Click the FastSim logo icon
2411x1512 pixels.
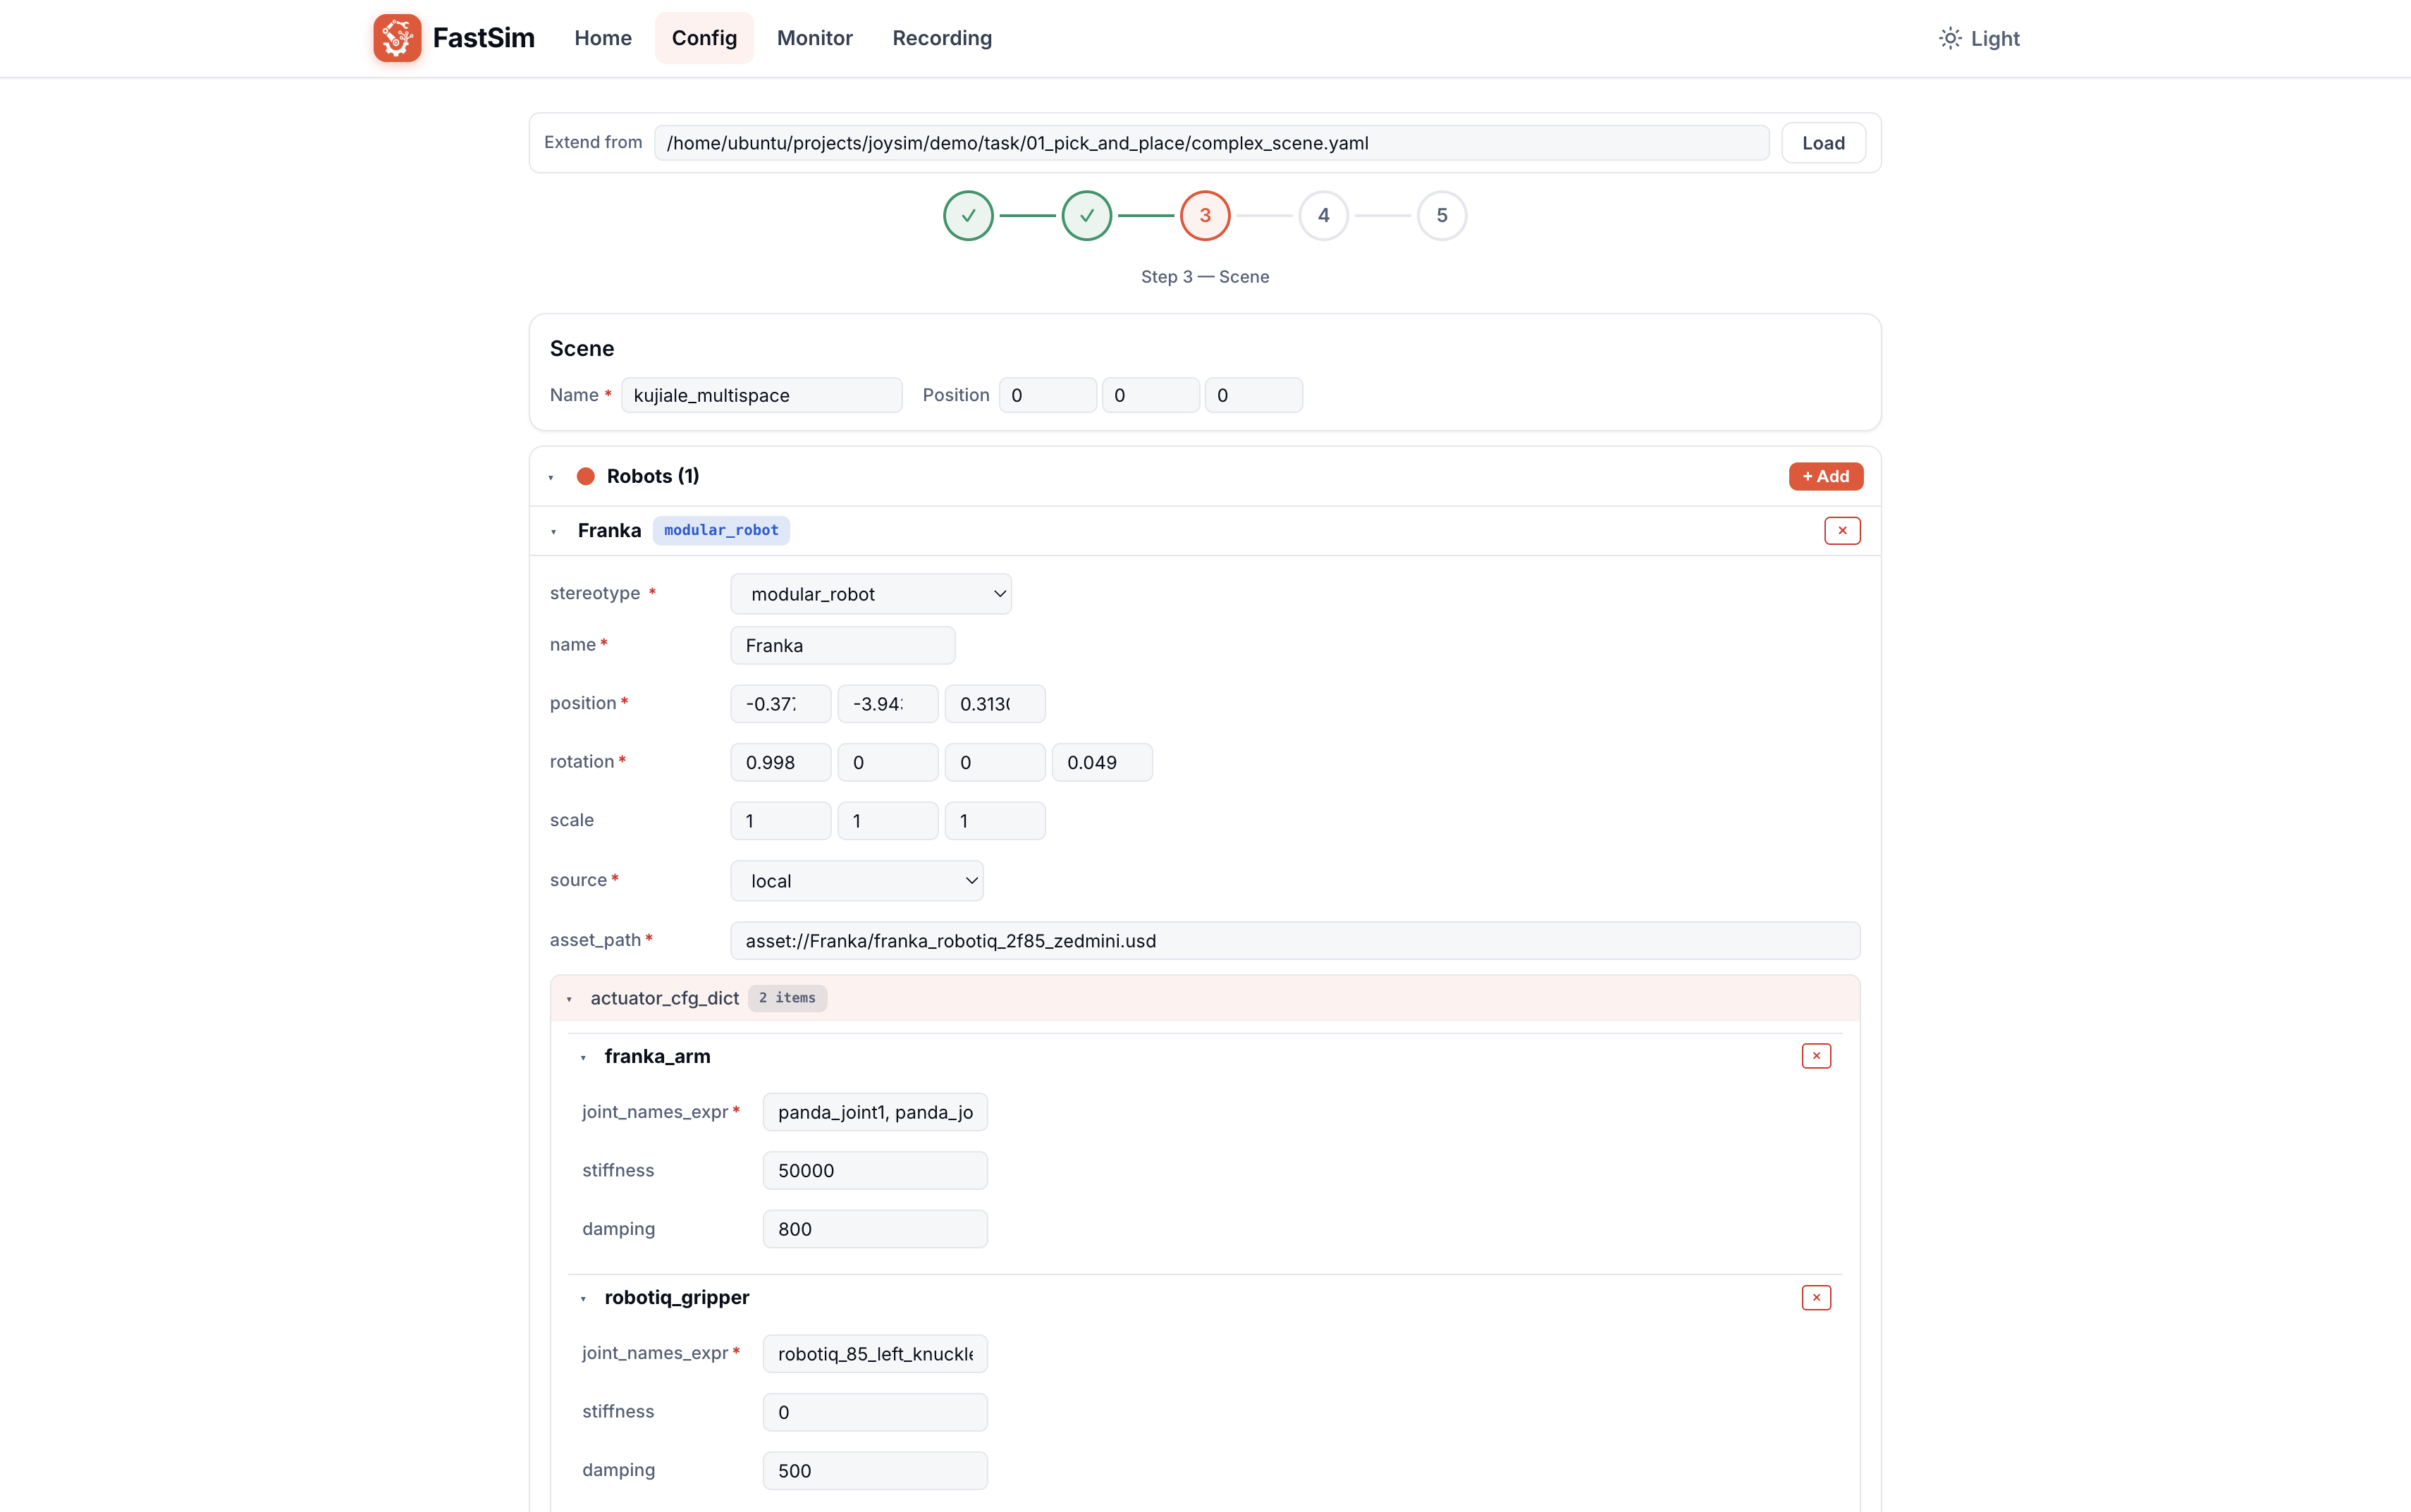pyautogui.click(x=397, y=38)
